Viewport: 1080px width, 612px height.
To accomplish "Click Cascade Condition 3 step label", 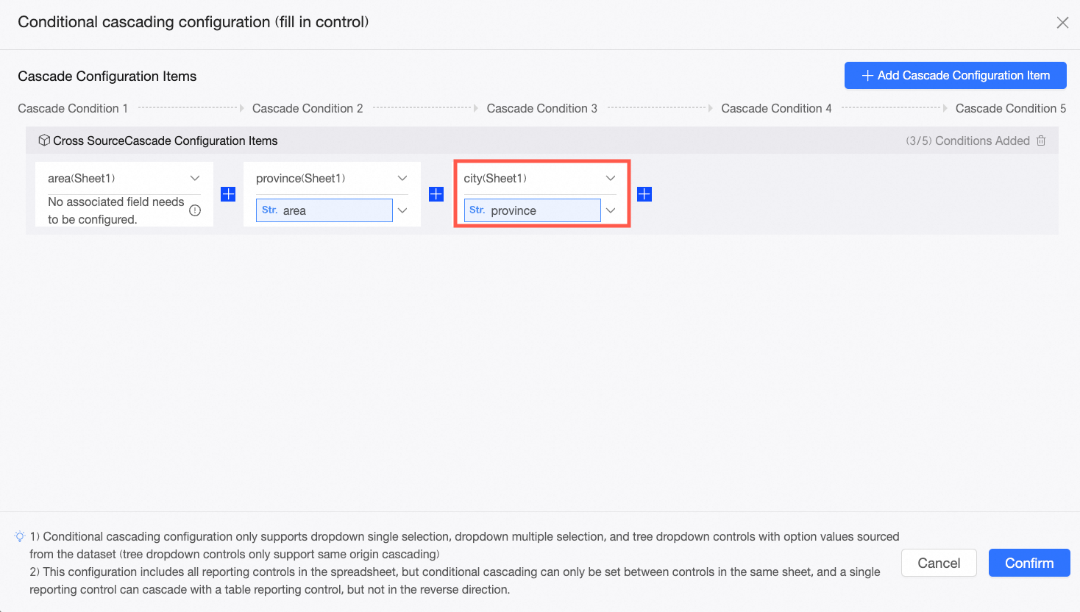I will [542, 108].
